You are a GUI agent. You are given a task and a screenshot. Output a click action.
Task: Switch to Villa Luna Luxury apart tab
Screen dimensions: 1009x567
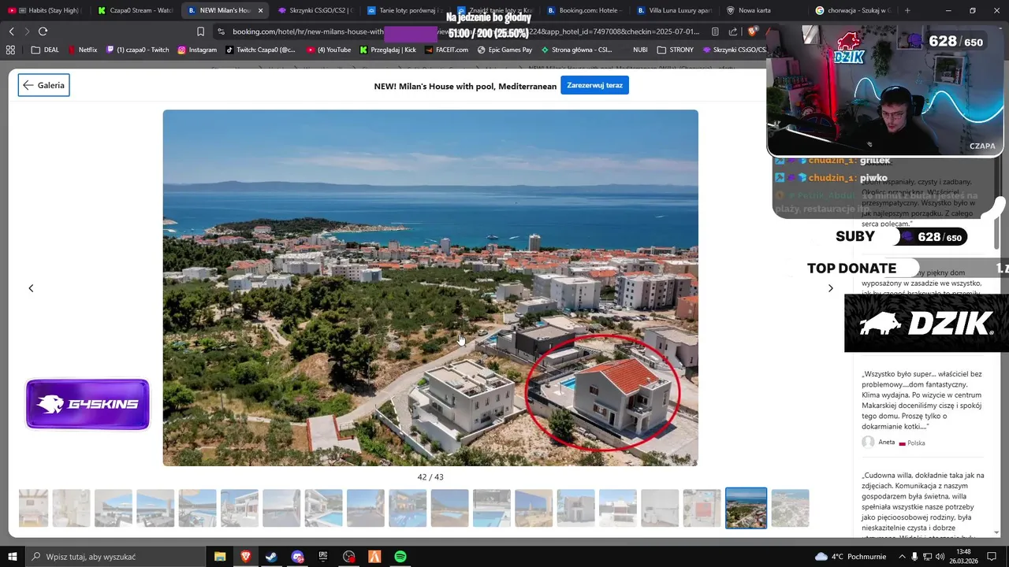pyautogui.click(x=674, y=10)
